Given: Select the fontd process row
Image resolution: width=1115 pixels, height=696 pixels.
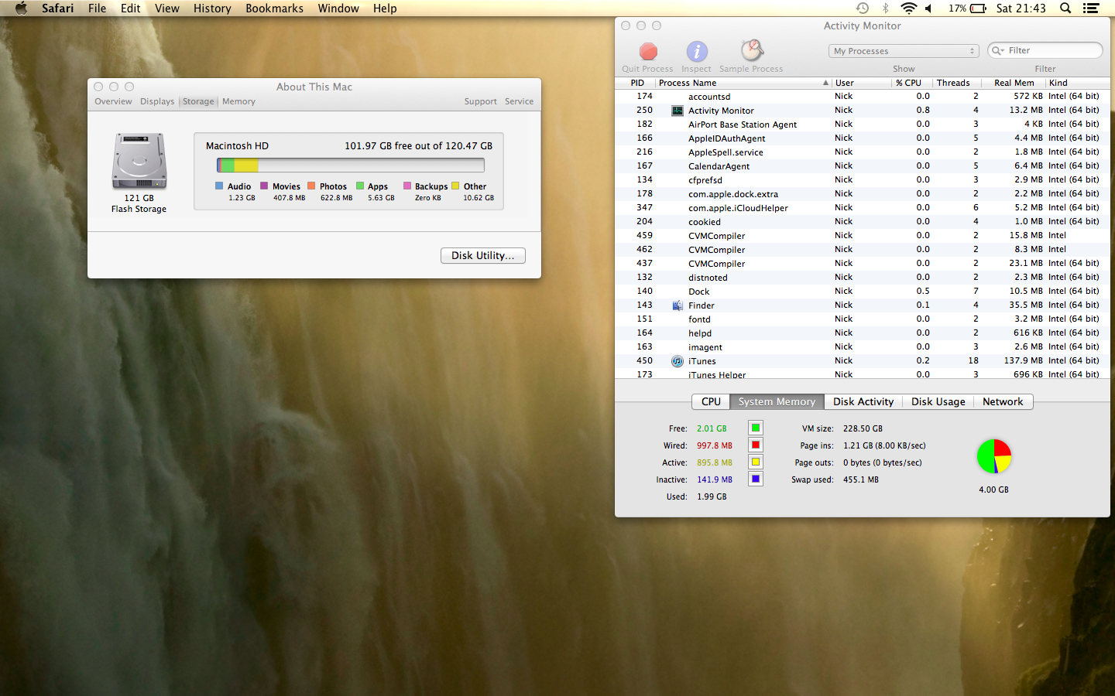Looking at the screenshot, I should click(863, 319).
